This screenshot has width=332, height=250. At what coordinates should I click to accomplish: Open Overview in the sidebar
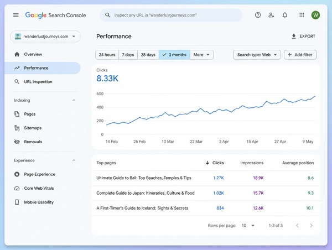(x=43, y=54)
